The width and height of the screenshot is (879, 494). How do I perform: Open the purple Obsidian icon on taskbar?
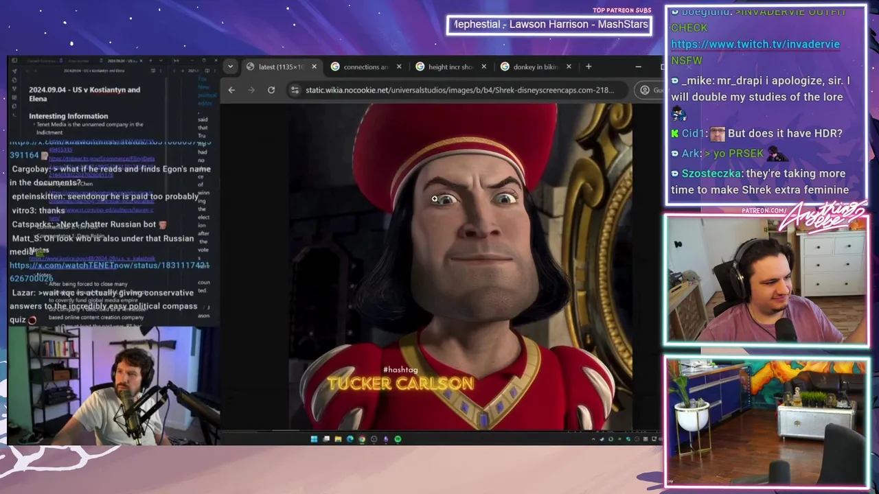[386, 439]
